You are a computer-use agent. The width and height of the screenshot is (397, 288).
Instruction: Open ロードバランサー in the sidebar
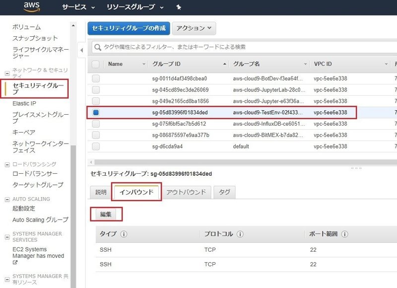35,174
